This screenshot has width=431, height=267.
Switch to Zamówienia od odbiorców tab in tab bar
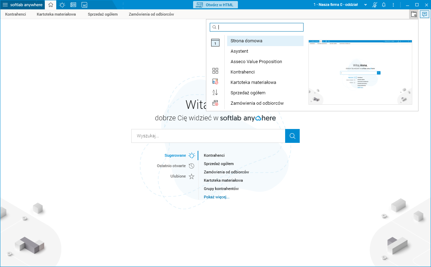pyautogui.click(x=151, y=14)
